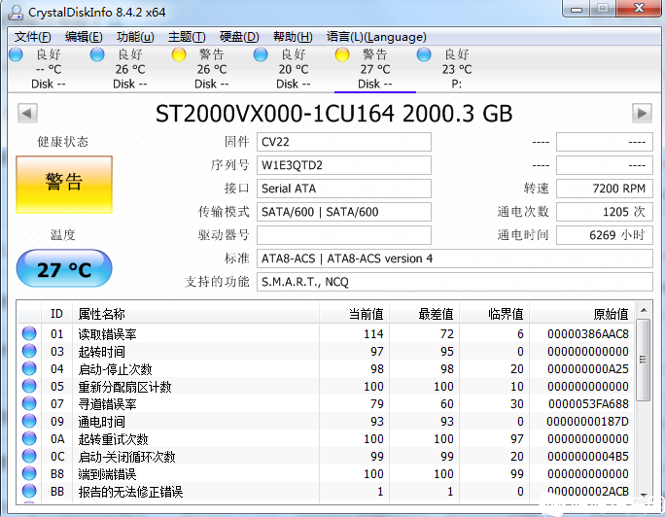665x517 pixels.
Task: Click yellow status orb of 27 °C disk
Action: pyautogui.click(x=342, y=54)
